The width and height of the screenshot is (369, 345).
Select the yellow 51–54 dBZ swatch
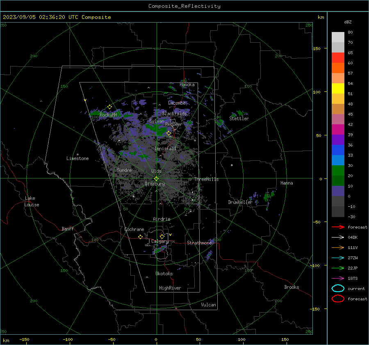click(338, 88)
